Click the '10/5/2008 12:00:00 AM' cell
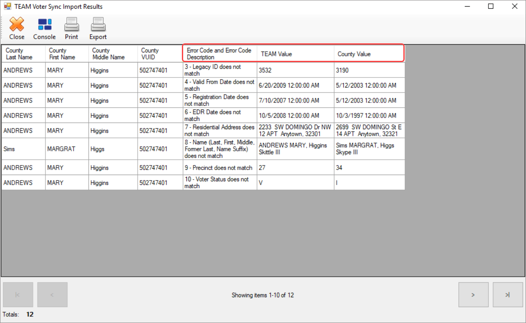The height and width of the screenshot is (323, 526). click(295, 115)
